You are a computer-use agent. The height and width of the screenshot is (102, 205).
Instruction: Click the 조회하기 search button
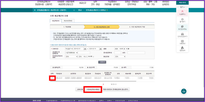click(102, 62)
